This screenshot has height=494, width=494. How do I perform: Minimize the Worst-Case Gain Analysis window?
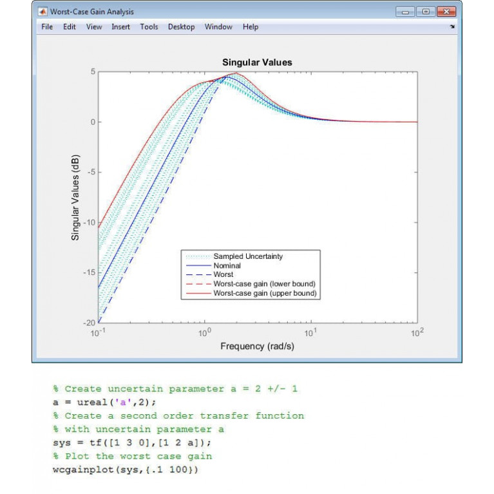(x=406, y=12)
